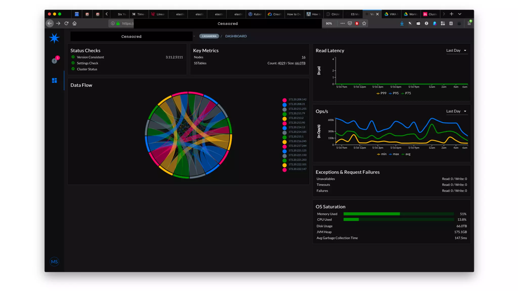The height and width of the screenshot is (291, 518).
Task: Click the DASHBOARD breadcrumb link
Action: pos(236,36)
